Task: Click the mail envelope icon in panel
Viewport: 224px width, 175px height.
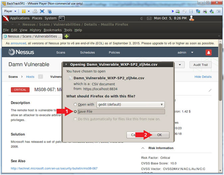Action: pyautogui.click(x=149, y=19)
